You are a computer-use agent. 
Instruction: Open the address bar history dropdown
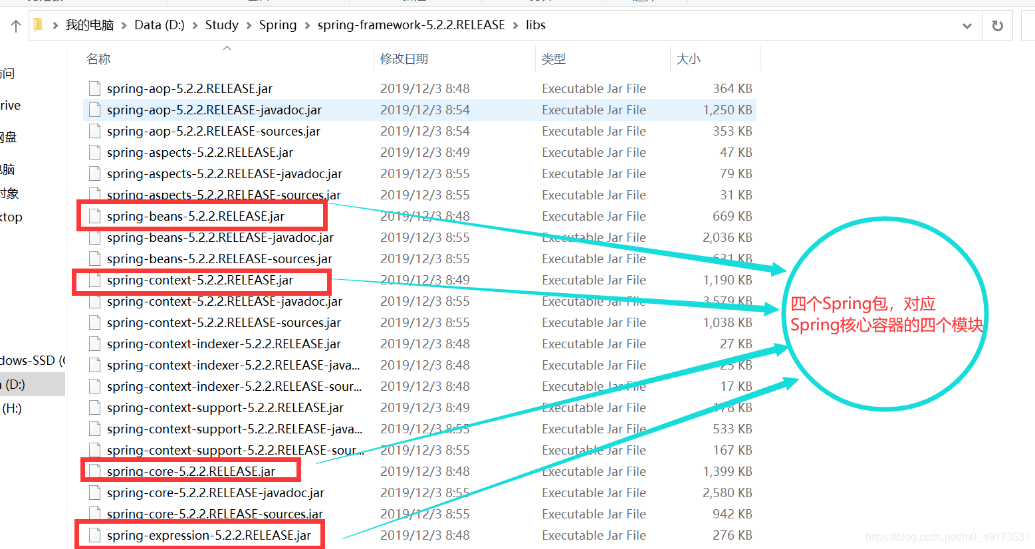(x=967, y=26)
